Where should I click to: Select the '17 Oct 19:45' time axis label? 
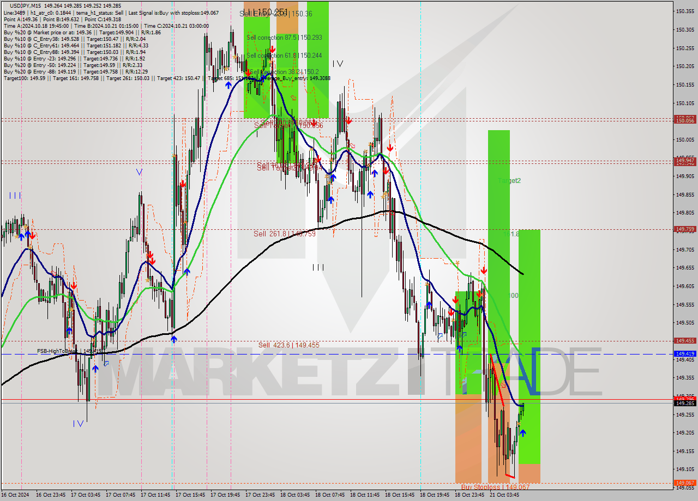[225, 495]
